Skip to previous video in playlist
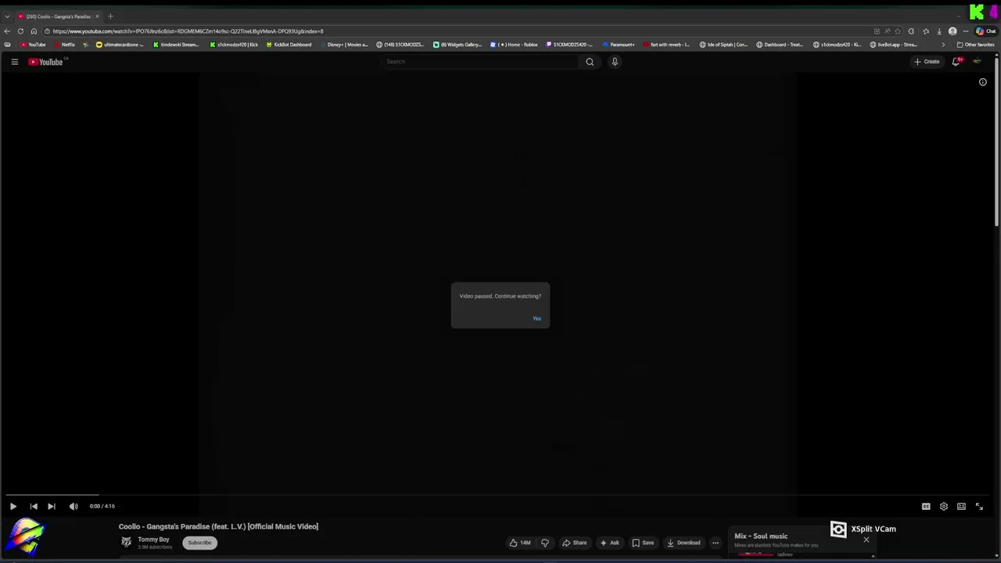1001x563 pixels. [34, 506]
